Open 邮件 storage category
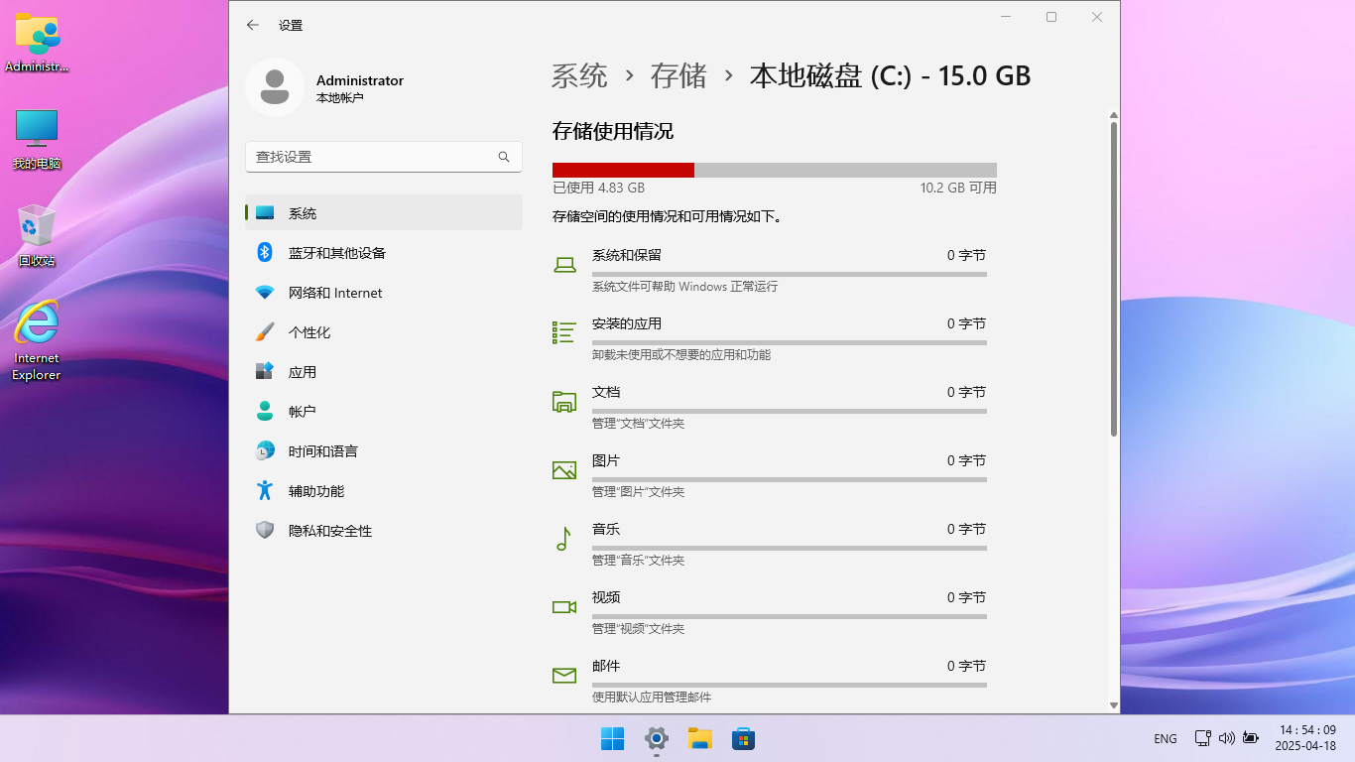The width and height of the screenshot is (1355, 762). pos(770,680)
